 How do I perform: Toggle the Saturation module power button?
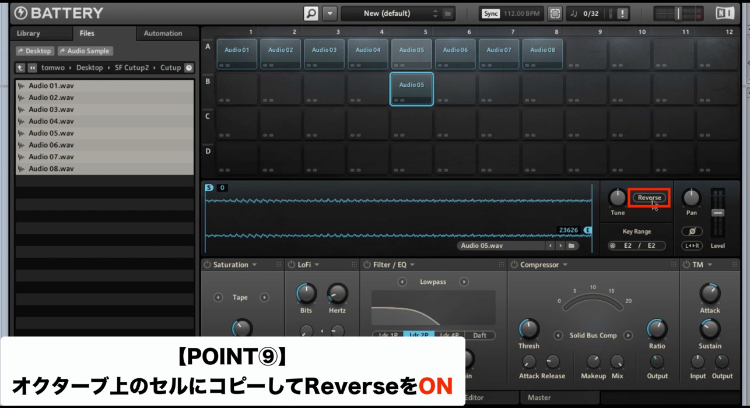tap(207, 265)
